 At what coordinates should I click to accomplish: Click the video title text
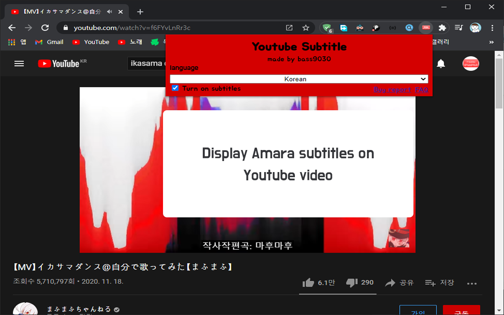(x=123, y=267)
